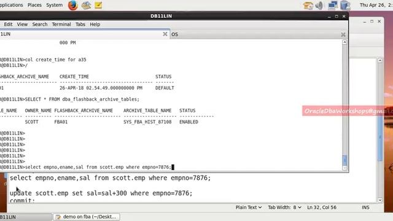Click SCOTT owner name value
The image size is (393, 221).
coord(31,122)
